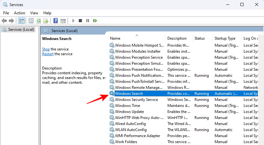This screenshot has height=145, width=264.
Task: Sort by the Status column header
Action: pyautogui.click(x=202, y=38)
